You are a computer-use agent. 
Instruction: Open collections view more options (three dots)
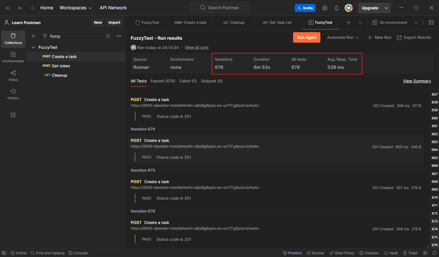(119, 36)
